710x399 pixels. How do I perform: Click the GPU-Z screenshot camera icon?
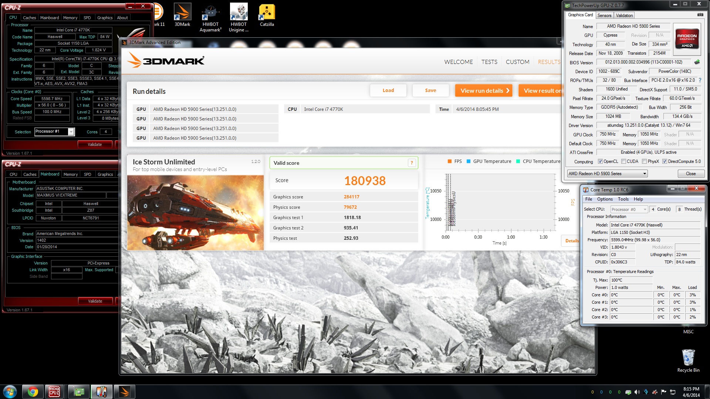tap(700, 15)
